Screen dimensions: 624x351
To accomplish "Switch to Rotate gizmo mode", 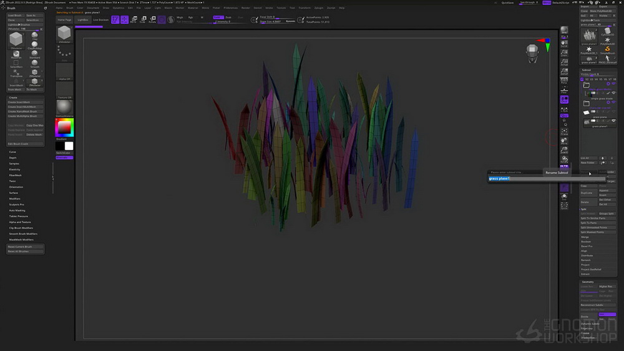I will 152,19.
